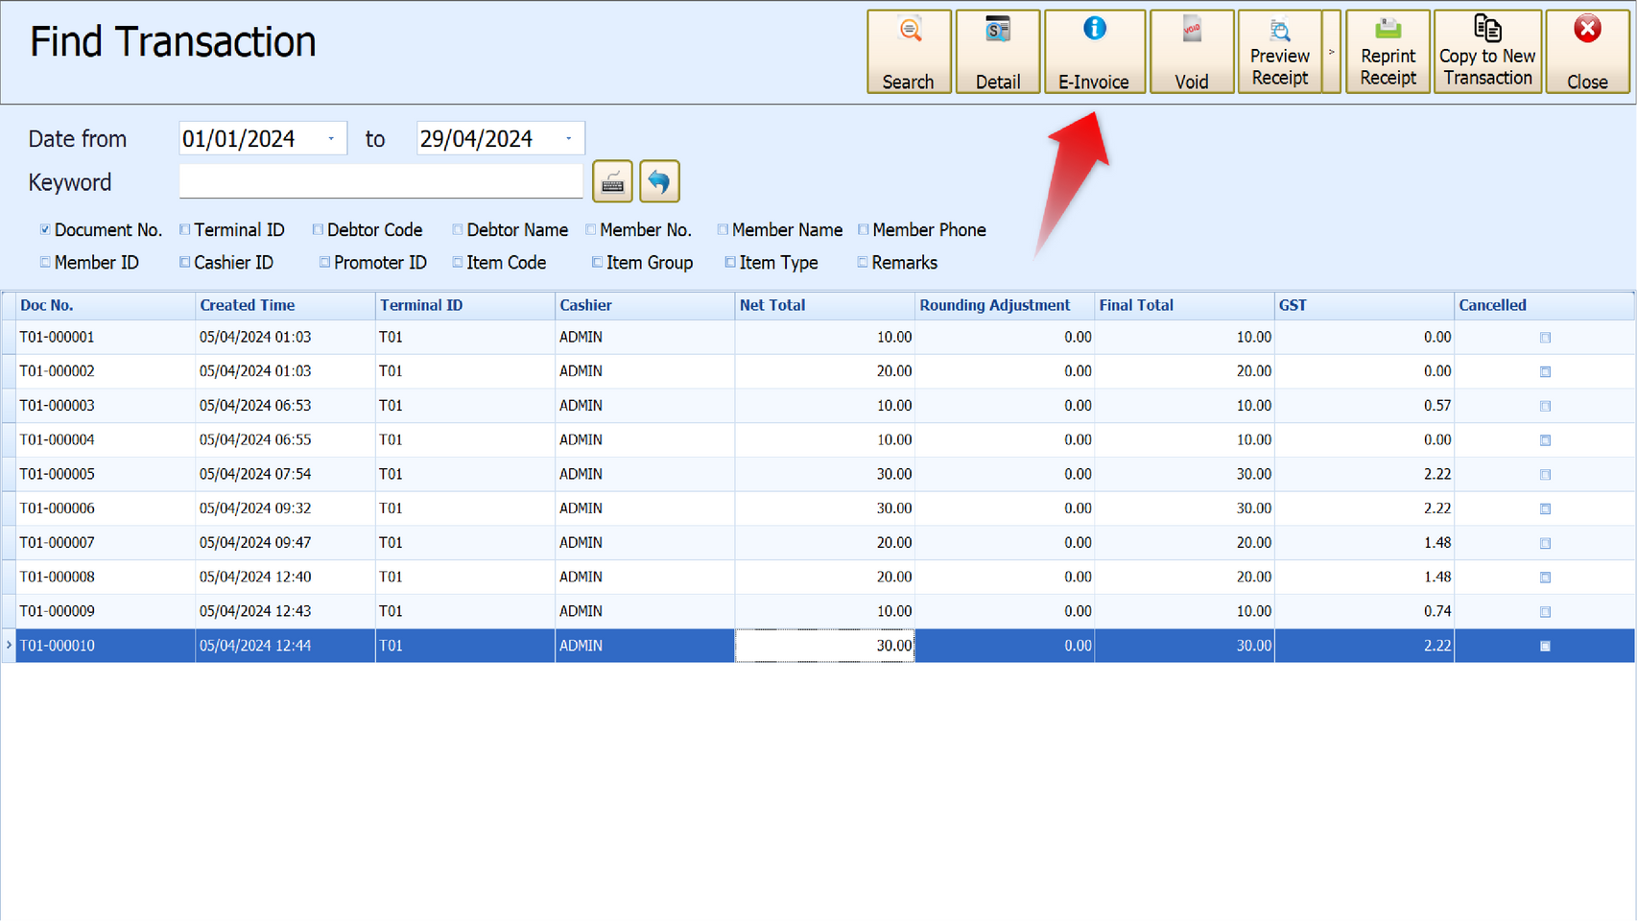Screen dimensions: 1637x921
Task: Click the 05/04/2024 06:53 created time cell
Action: click(x=285, y=406)
